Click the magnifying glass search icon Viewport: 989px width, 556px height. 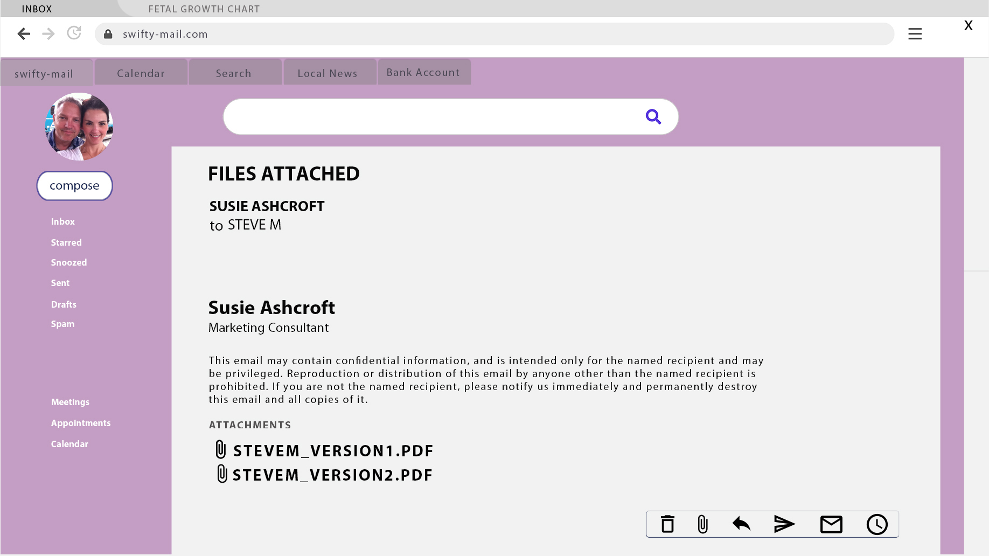(653, 116)
